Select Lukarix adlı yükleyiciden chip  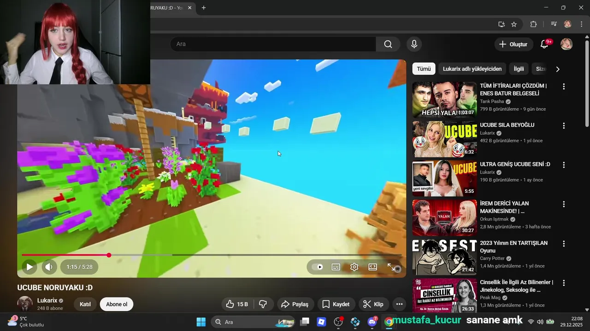[x=472, y=69]
